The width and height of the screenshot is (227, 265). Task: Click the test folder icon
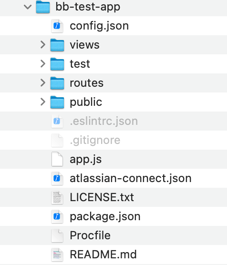pyautogui.click(x=57, y=64)
